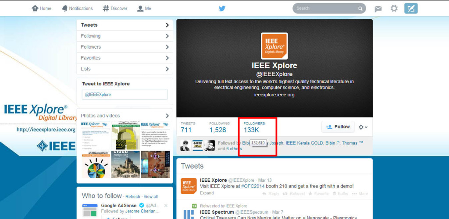Click the IEEE Xplore profile avatar

point(274,46)
